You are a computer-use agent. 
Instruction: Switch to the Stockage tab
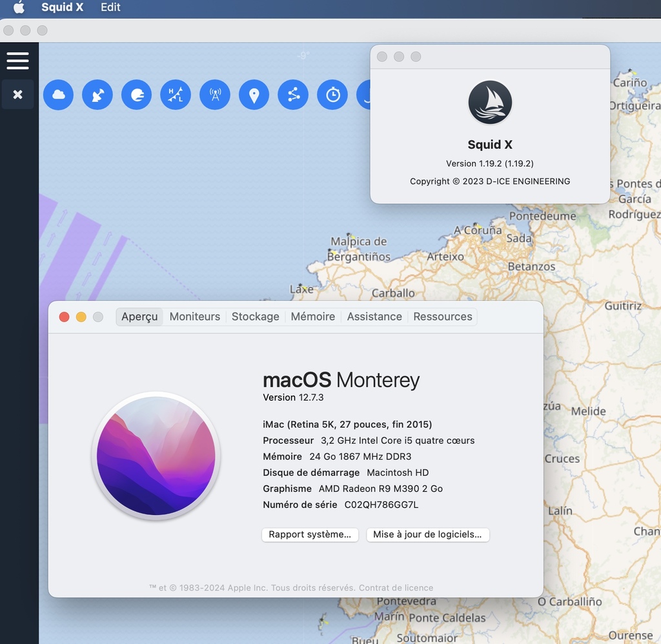(x=256, y=317)
